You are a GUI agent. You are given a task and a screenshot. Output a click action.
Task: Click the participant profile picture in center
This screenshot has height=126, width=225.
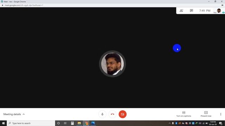[112, 64]
